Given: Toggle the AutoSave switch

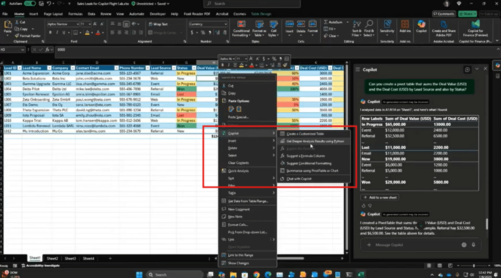Looking at the screenshot, I should [x=30, y=3].
